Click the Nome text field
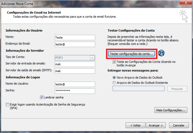193x133 pixels. [74, 37]
